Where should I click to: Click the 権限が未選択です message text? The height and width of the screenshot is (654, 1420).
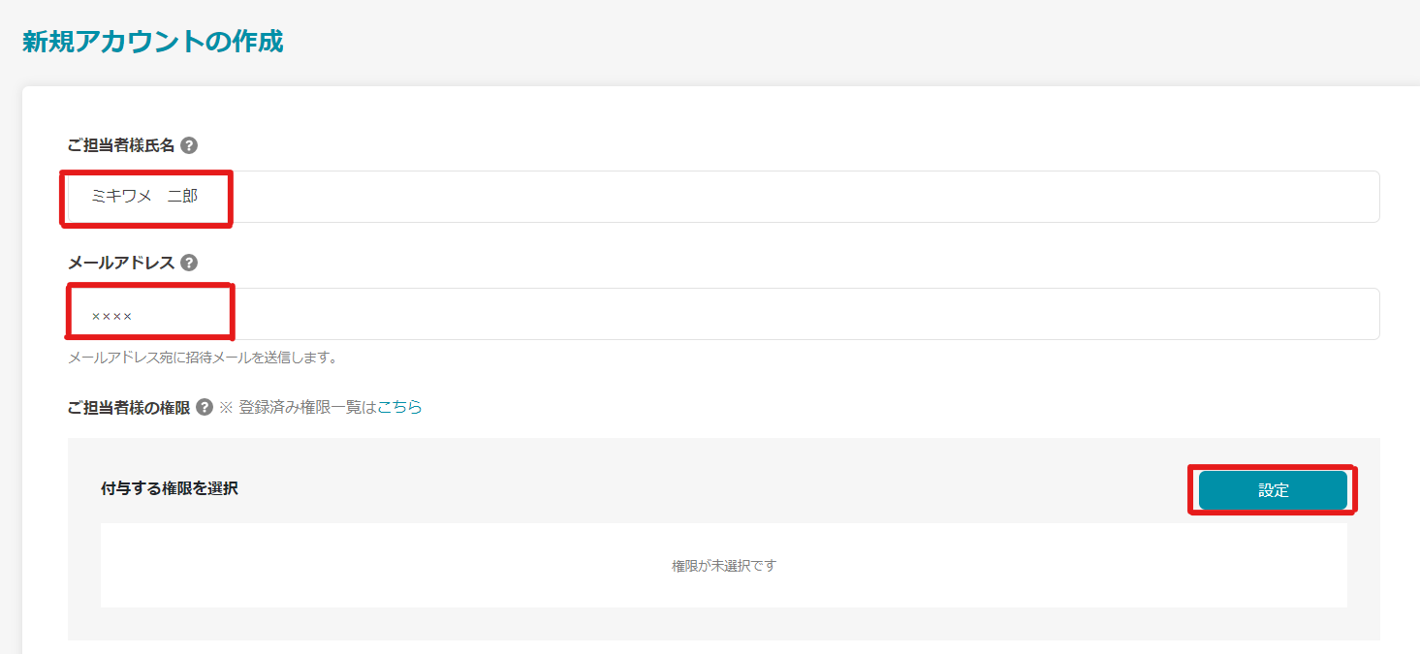723,566
